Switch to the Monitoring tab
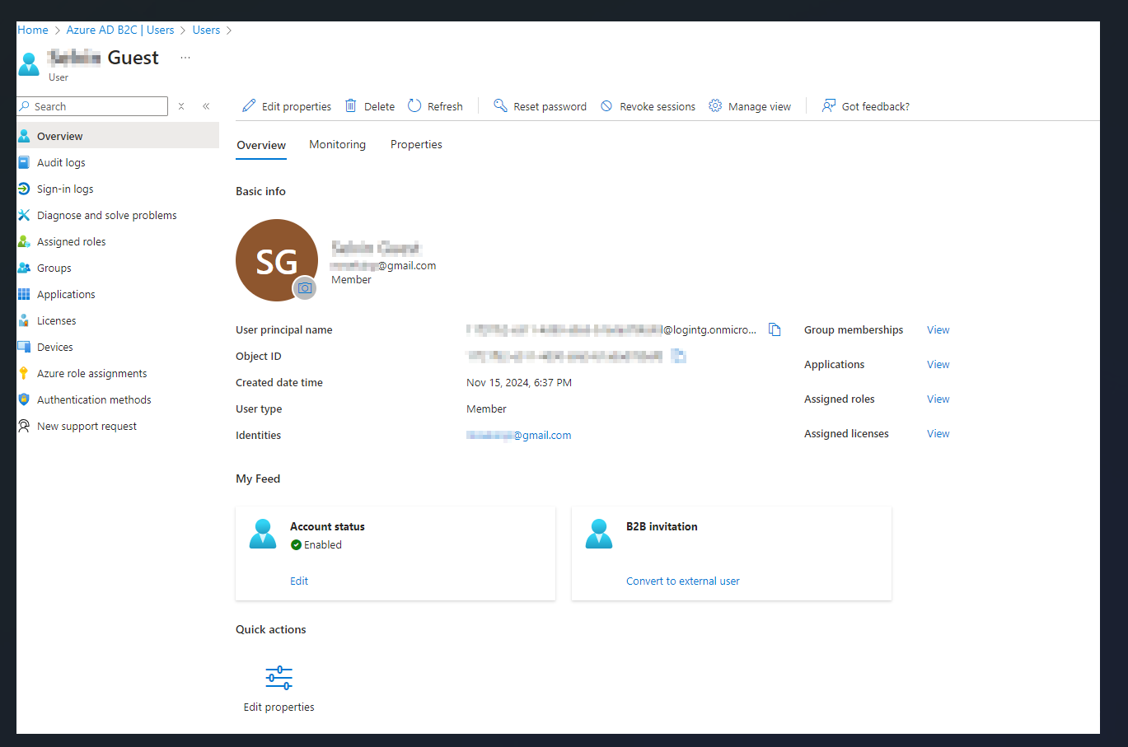Image resolution: width=1128 pixels, height=747 pixels. tap(337, 144)
